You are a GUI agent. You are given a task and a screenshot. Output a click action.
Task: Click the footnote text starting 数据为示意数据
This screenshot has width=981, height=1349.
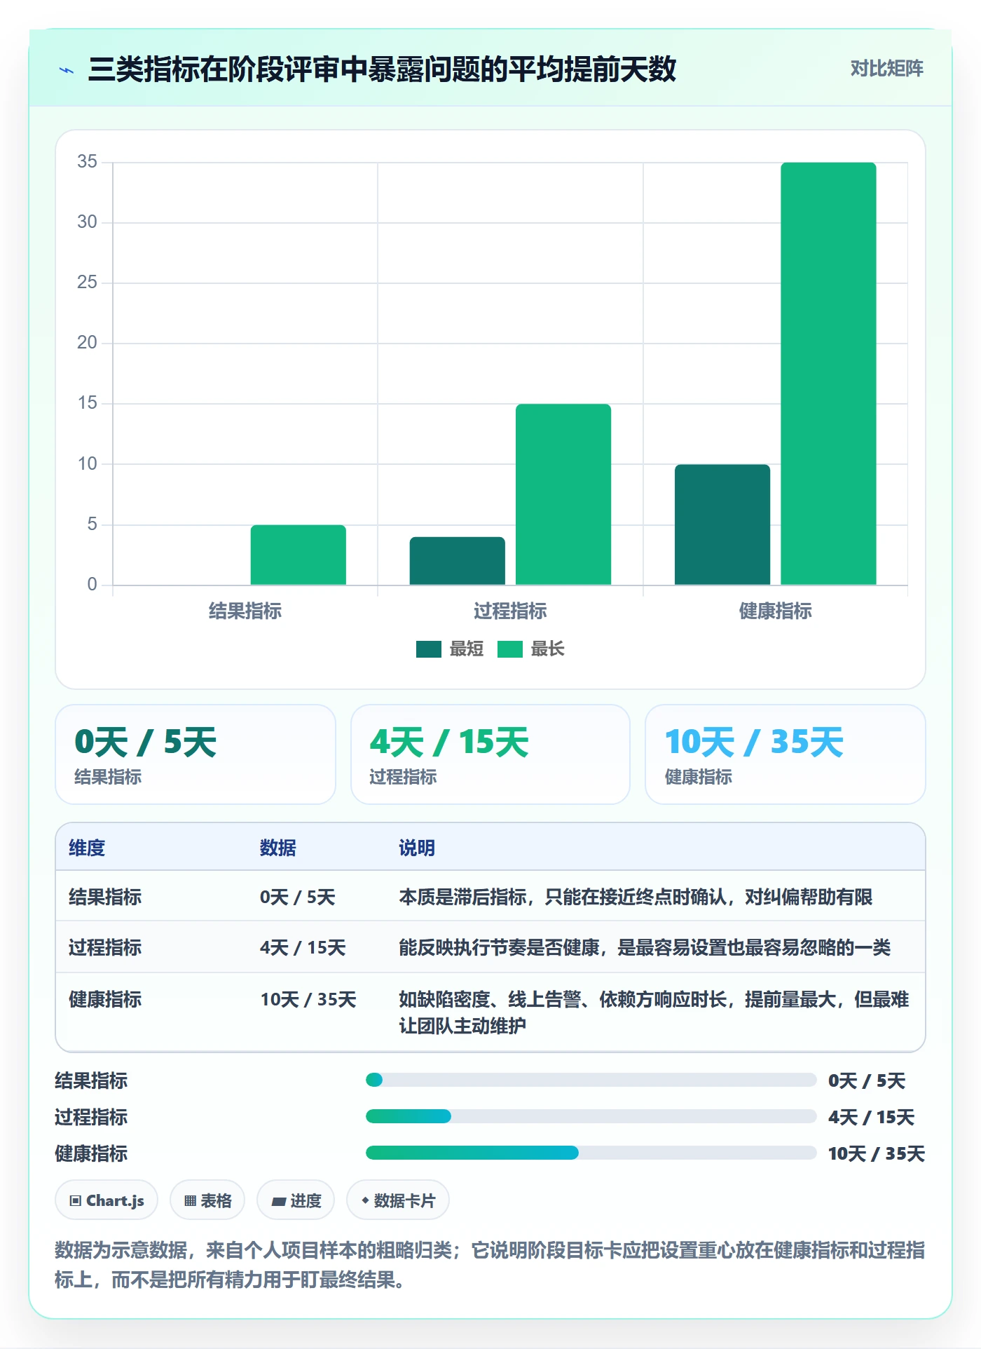click(490, 1265)
